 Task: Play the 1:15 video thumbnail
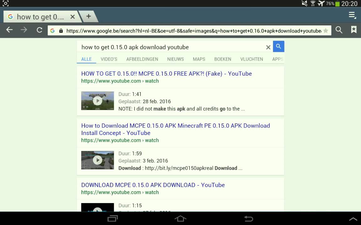click(x=98, y=207)
